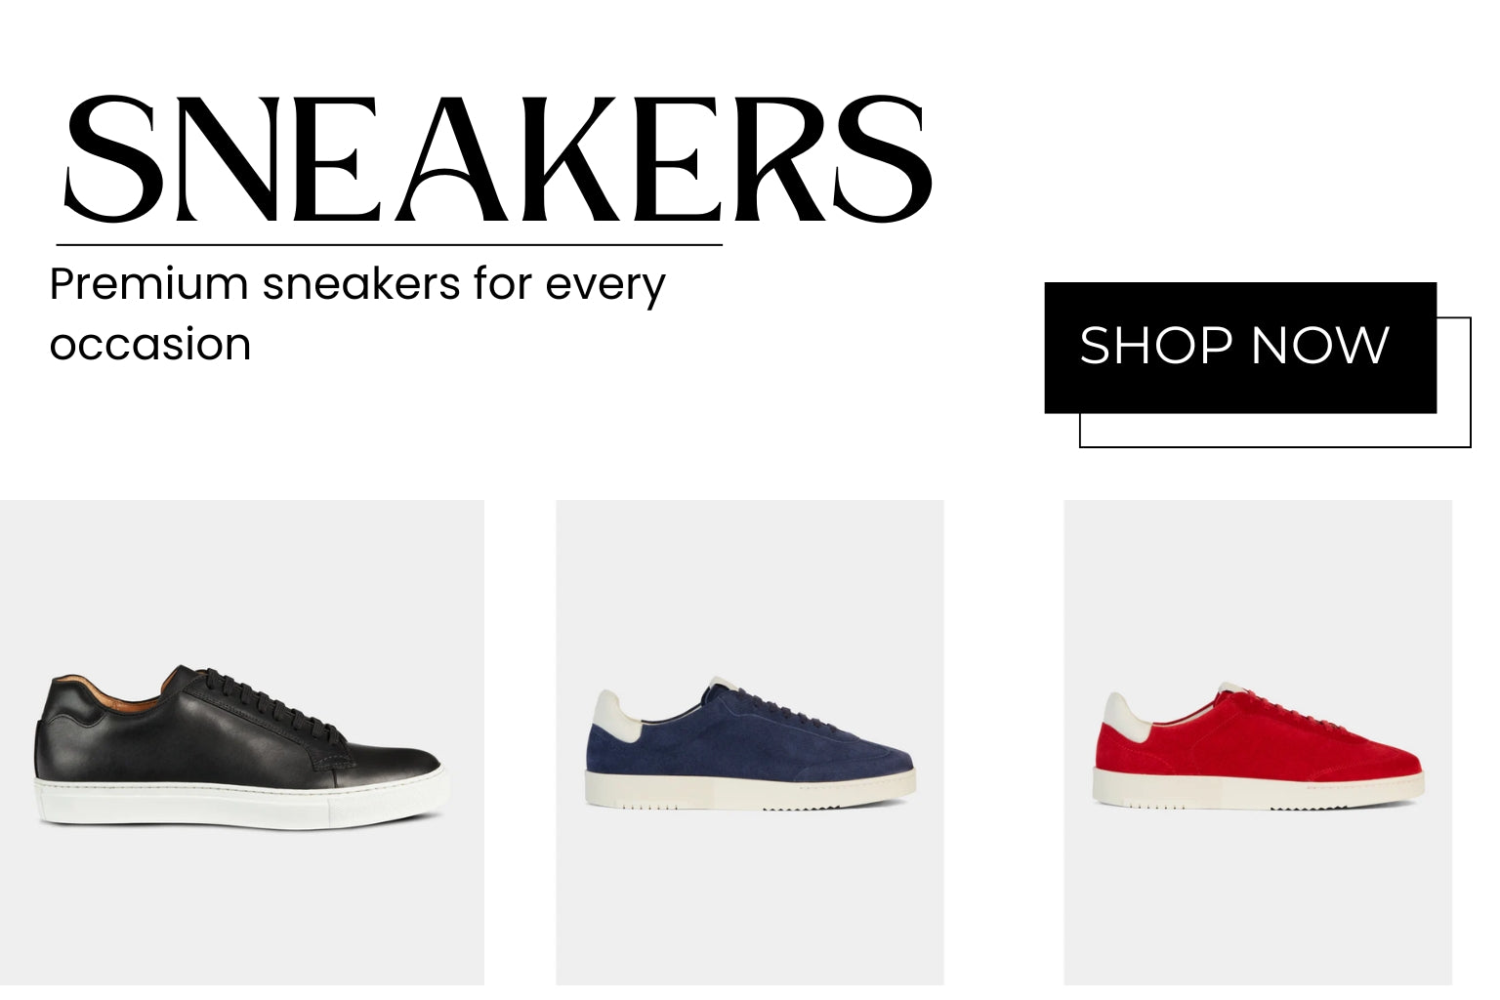Click the SHOP NOW button

click(x=1240, y=348)
